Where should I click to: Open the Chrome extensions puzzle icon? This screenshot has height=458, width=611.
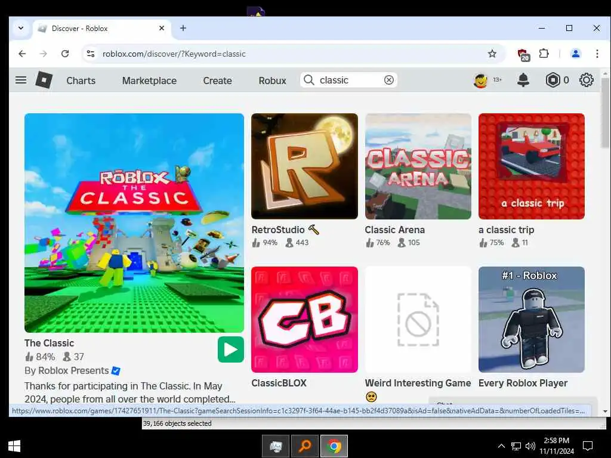point(544,54)
